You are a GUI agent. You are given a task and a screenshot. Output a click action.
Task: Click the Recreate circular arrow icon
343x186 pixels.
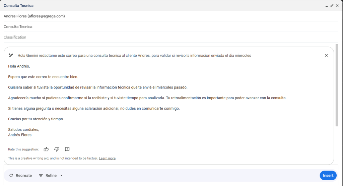[x=11, y=176]
